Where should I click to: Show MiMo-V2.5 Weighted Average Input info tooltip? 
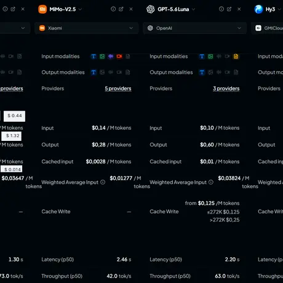103,182
